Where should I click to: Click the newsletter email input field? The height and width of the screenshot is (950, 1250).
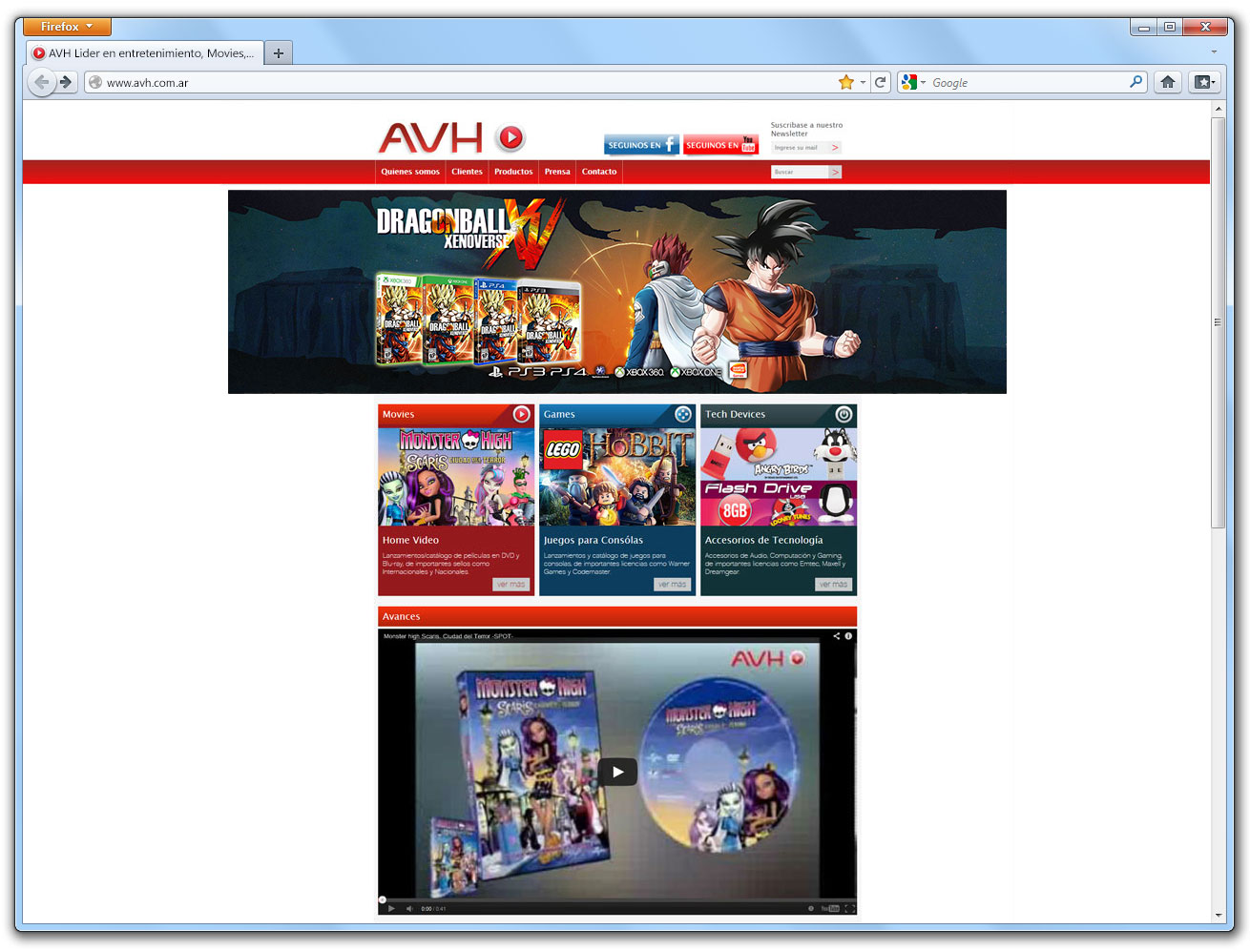tap(800, 148)
